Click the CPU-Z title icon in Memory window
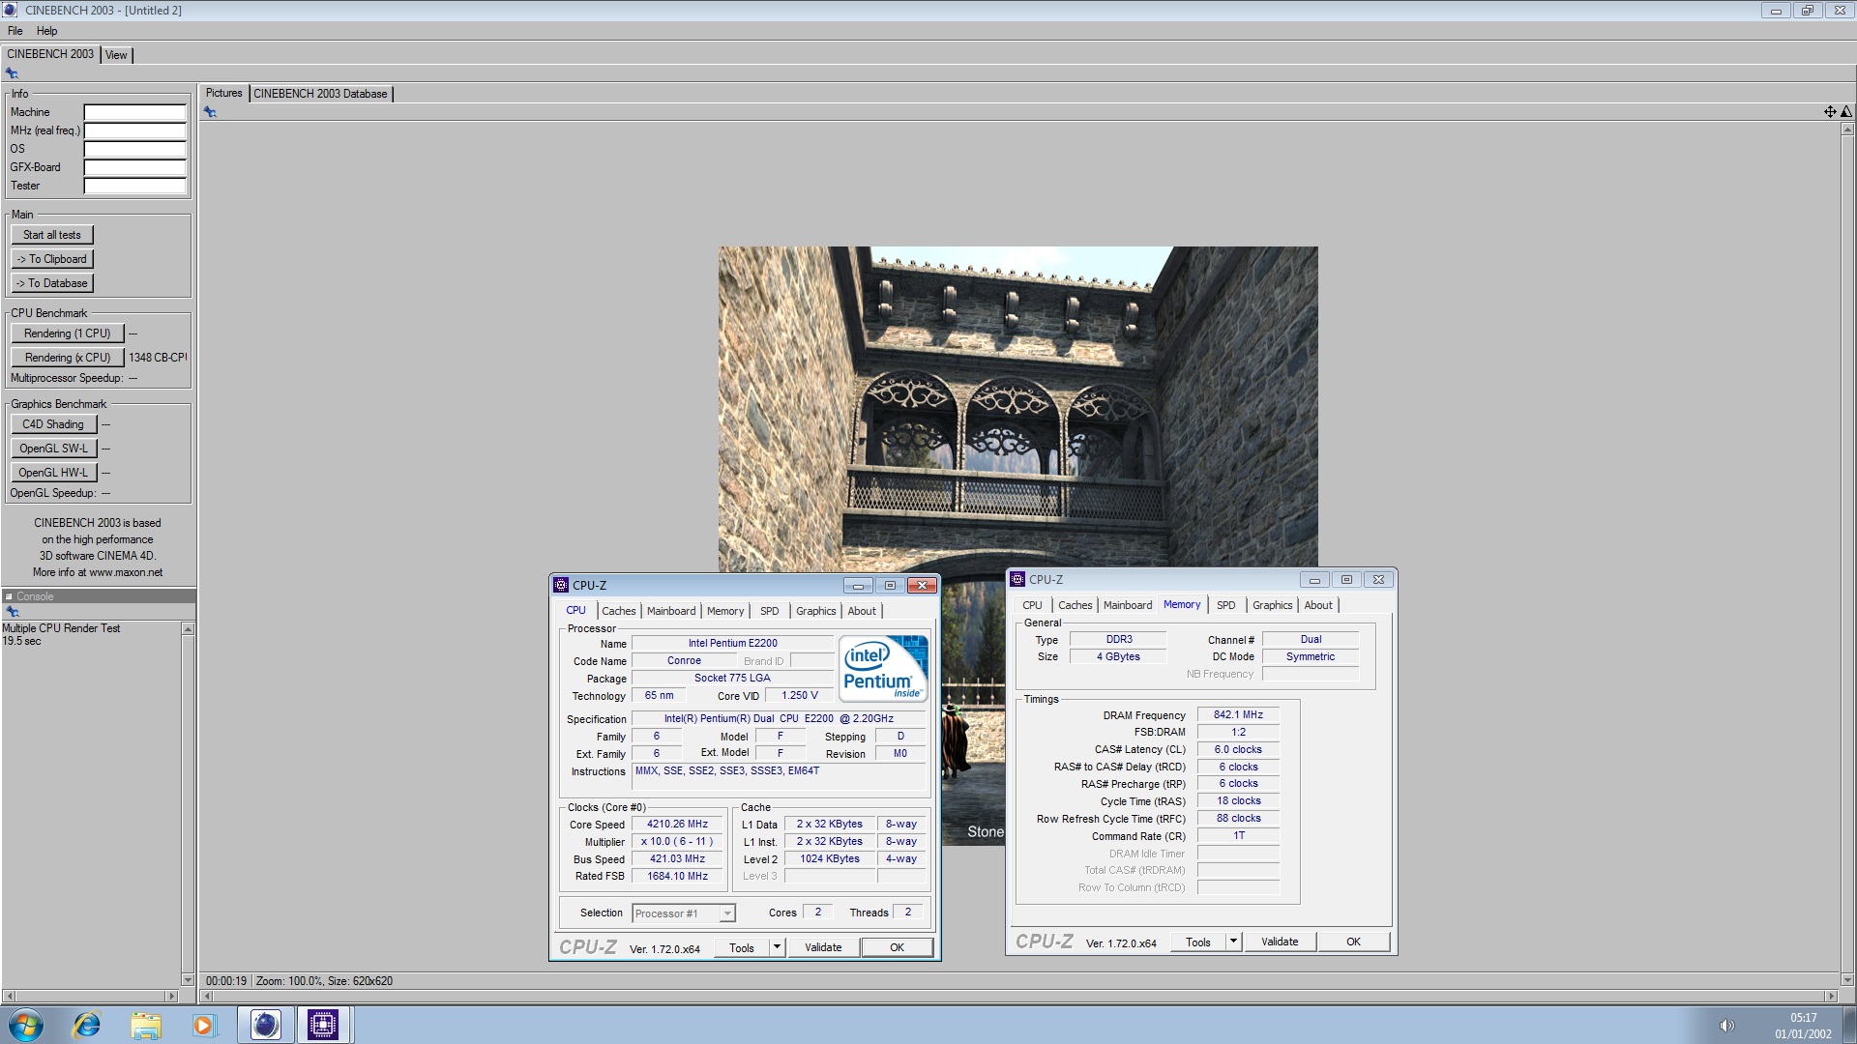The height and width of the screenshot is (1044, 1857). [x=1017, y=579]
